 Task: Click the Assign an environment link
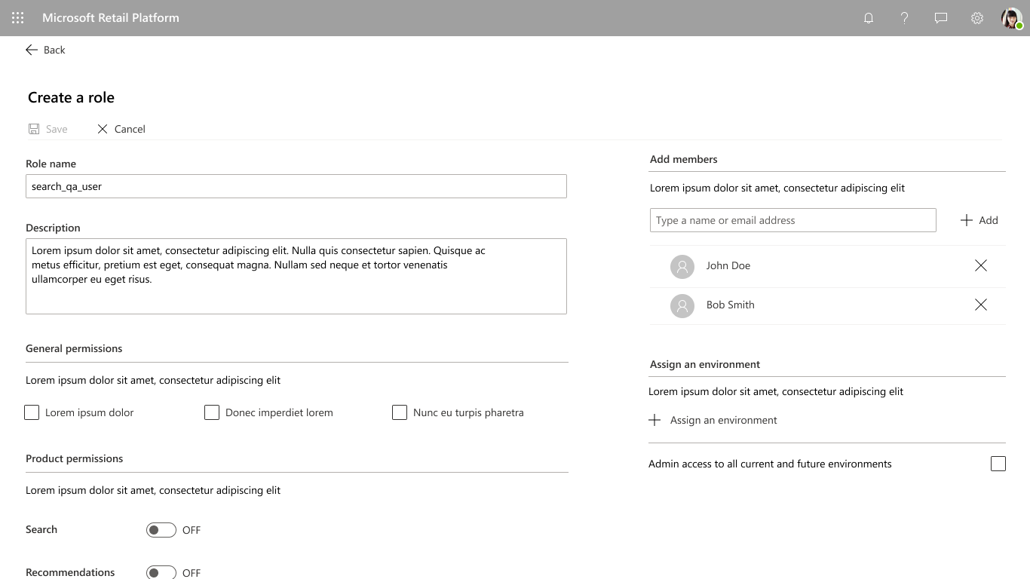(x=724, y=420)
